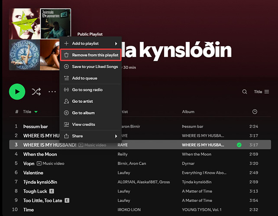The image size is (278, 216).
Task: Expand the Add to playlist submenu
Action: coord(116,44)
